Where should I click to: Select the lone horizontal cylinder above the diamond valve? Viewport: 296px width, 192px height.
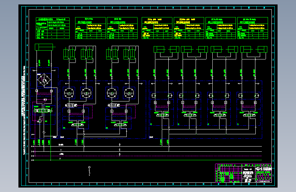pos(45,47)
